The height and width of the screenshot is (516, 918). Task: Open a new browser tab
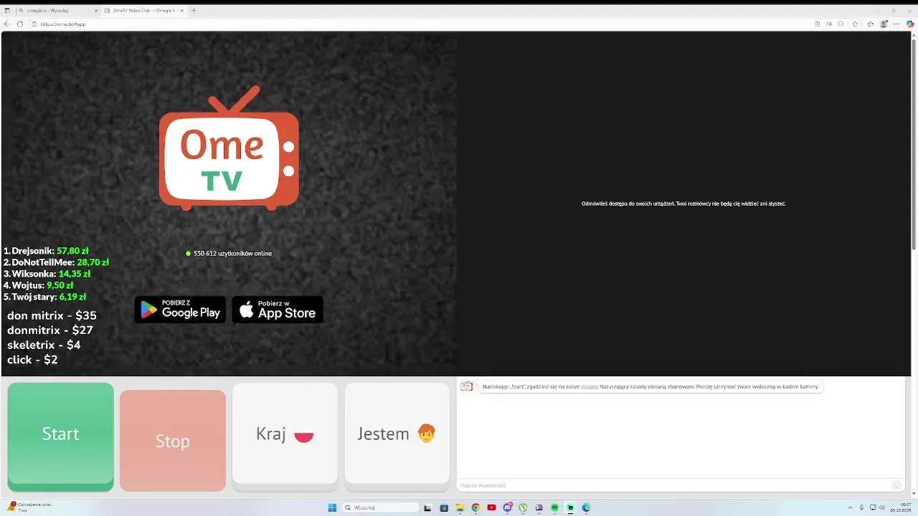coord(194,11)
